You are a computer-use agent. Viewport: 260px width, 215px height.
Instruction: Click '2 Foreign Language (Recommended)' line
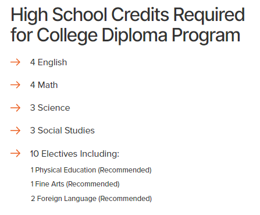[91, 199]
